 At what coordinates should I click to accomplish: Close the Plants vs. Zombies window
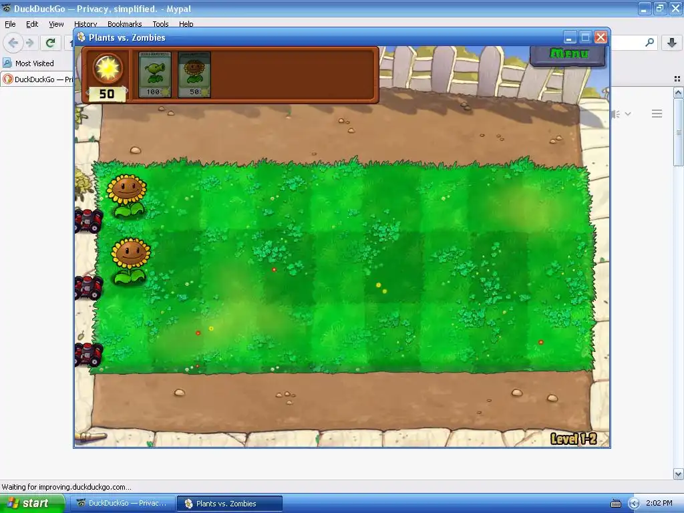click(x=601, y=37)
